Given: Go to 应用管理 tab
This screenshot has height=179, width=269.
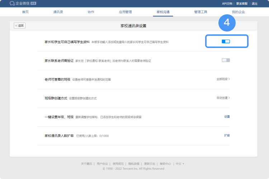Looking at the screenshot, I should pyautogui.click(x=126, y=12).
